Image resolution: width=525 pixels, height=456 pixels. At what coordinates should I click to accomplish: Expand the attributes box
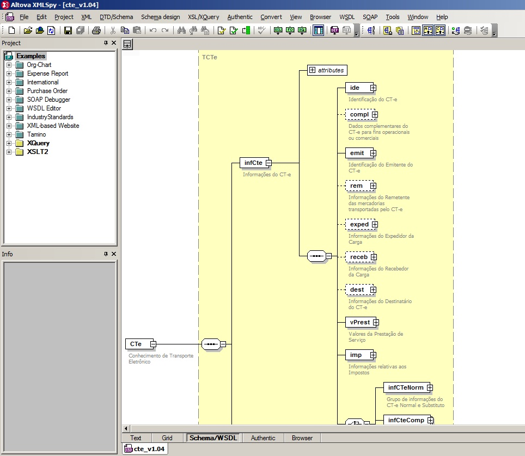(x=312, y=70)
